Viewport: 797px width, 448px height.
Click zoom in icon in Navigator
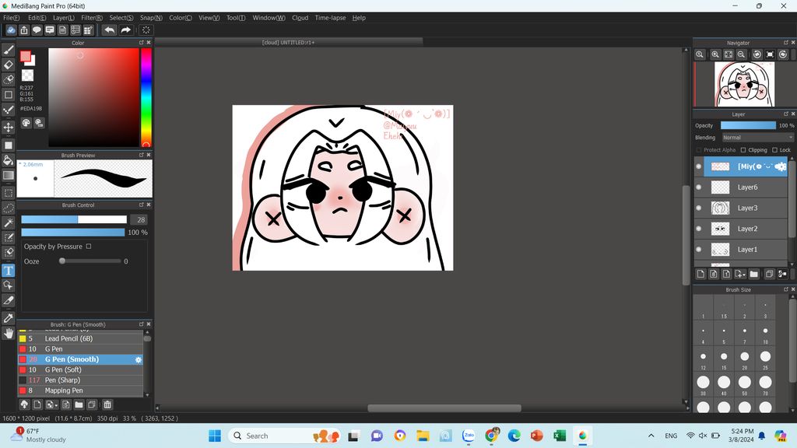coord(715,54)
